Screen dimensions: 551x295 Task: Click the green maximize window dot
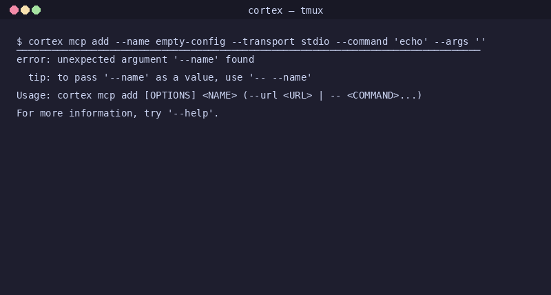coord(37,10)
